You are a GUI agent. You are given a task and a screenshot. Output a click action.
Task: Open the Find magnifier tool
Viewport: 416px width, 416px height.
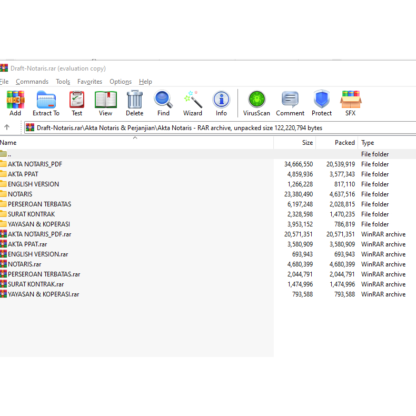163,103
